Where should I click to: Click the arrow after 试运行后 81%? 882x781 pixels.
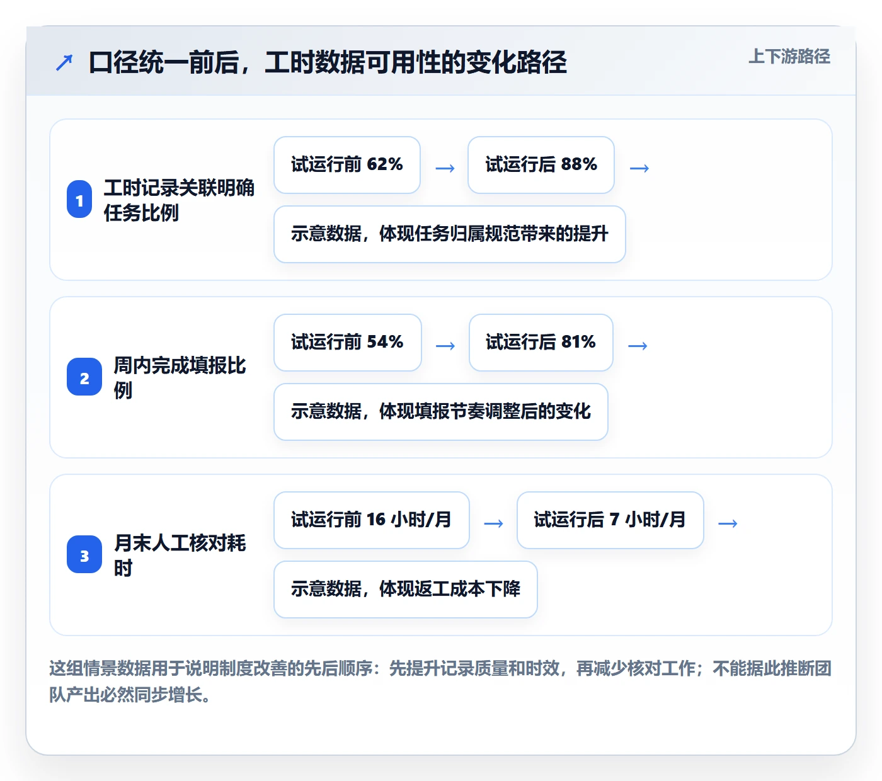pyautogui.click(x=638, y=346)
